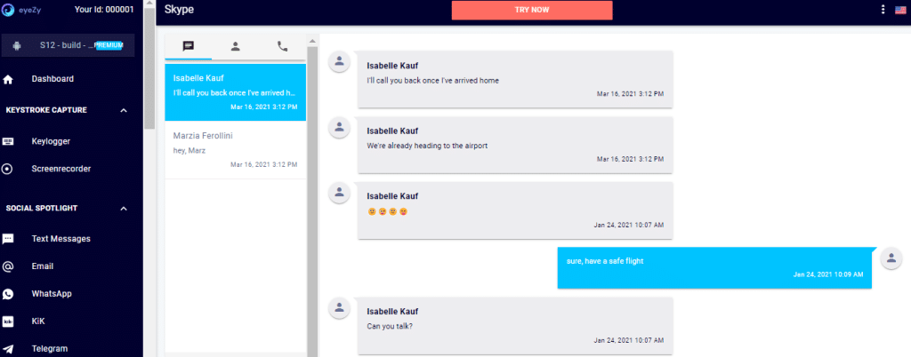Screen dimensions: 911x357
Task: Click the Telegram paper plane icon
Action: click(8, 349)
